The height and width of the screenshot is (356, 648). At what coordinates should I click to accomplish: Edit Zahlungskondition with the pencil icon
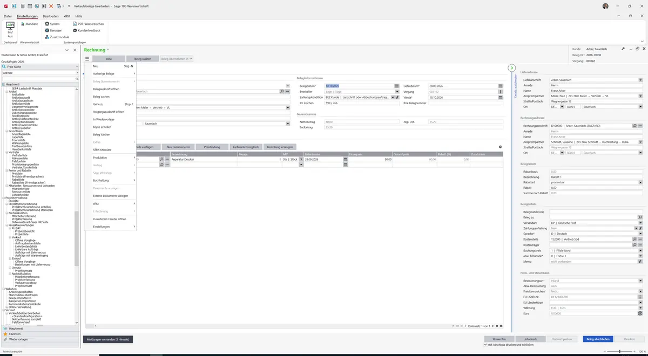tap(397, 98)
